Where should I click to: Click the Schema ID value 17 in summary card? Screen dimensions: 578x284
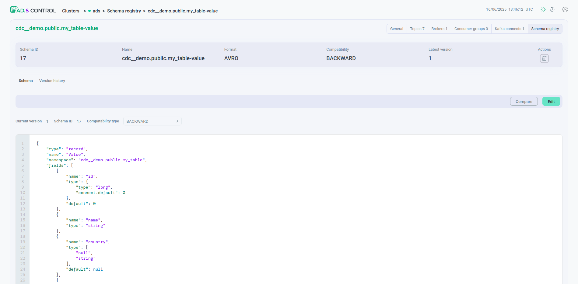pyautogui.click(x=23, y=58)
